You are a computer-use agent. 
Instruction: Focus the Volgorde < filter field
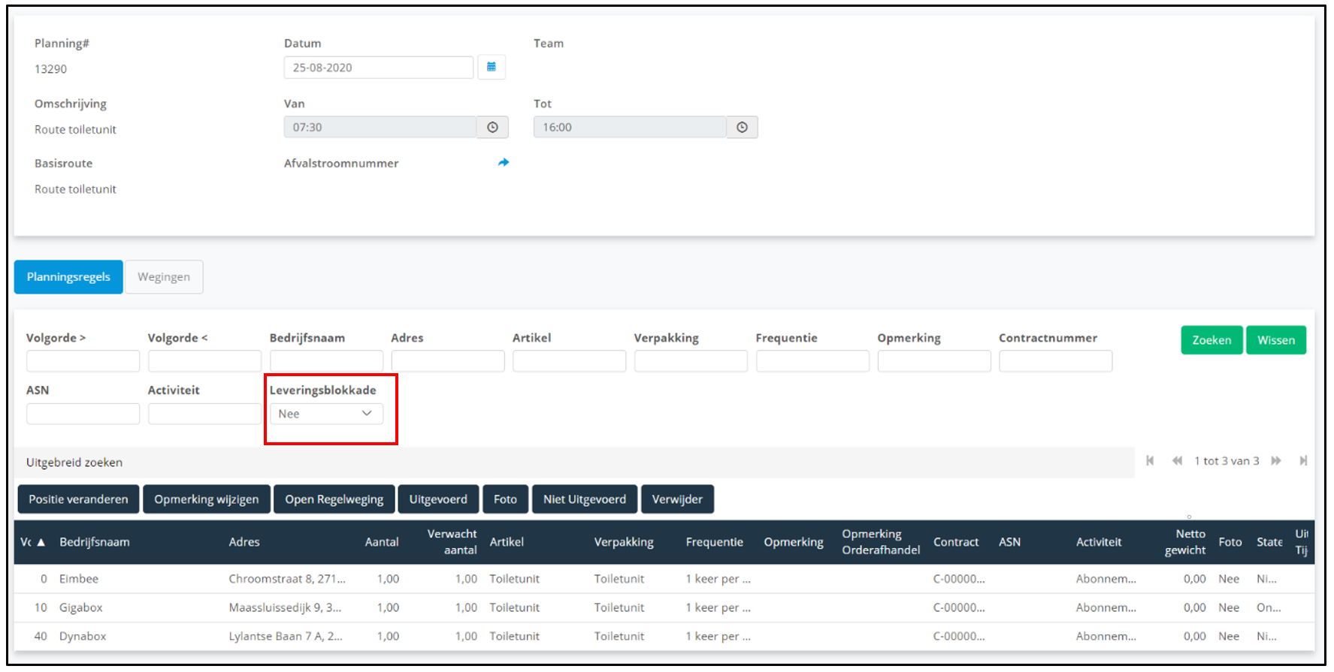point(204,361)
